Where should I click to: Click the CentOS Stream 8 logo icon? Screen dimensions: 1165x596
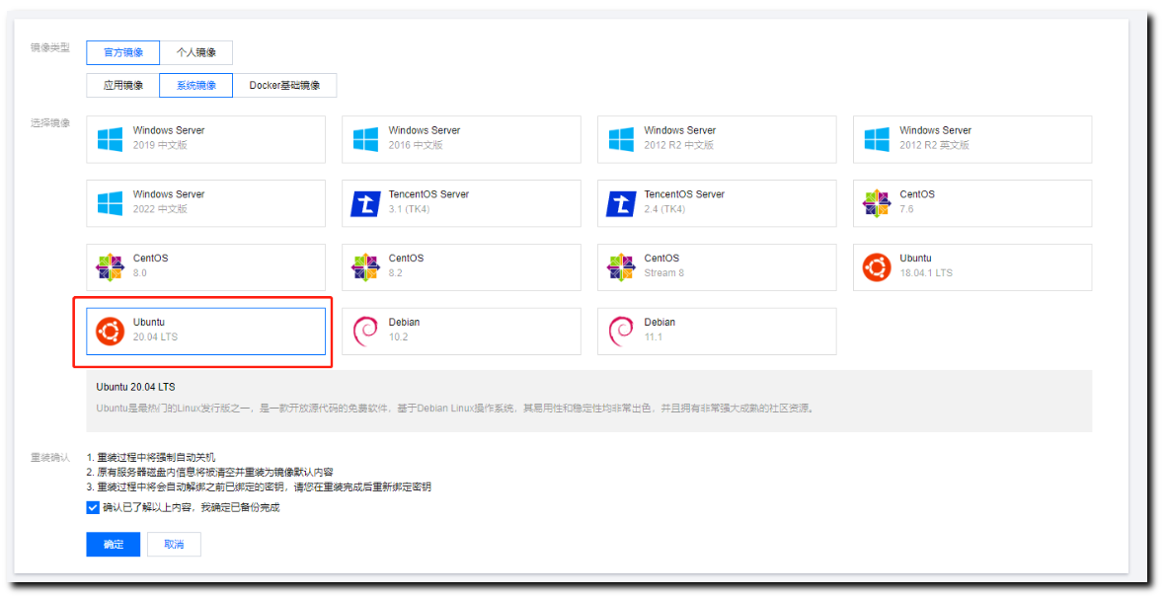[x=621, y=267]
